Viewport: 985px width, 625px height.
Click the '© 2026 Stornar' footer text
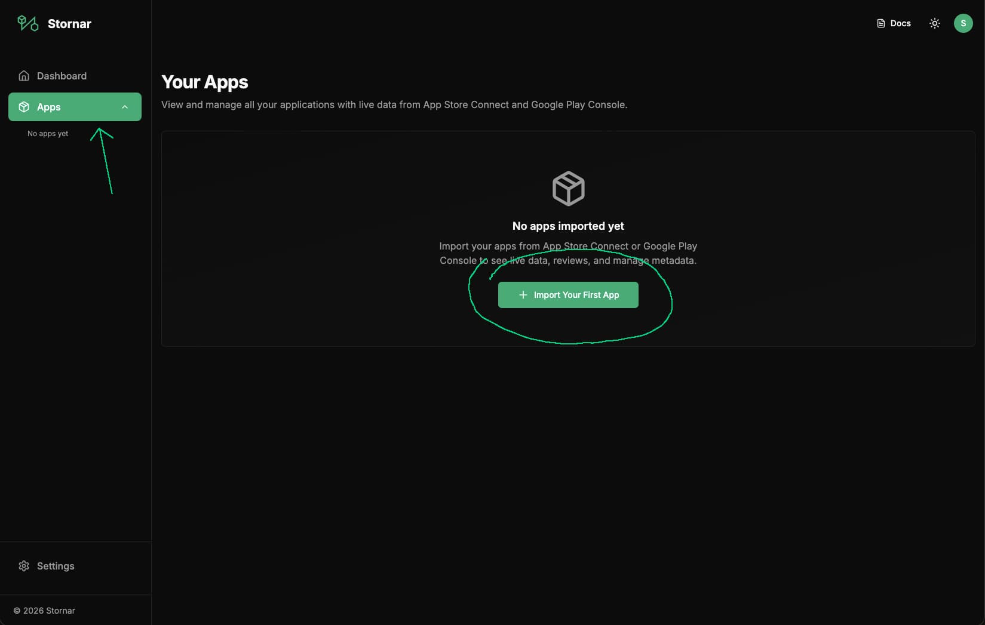44,611
